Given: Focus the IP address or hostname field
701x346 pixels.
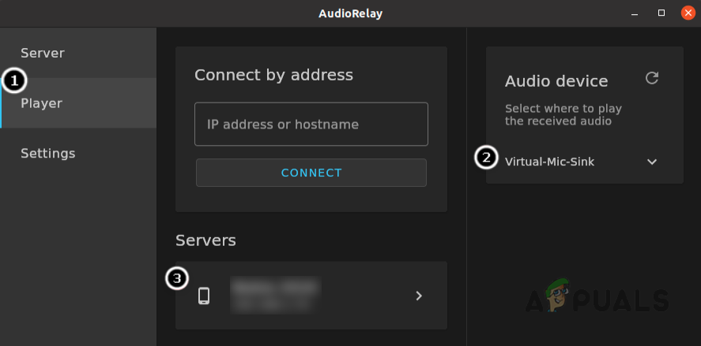Looking at the screenshot, I should pyautogui.click(x=311, y=125).
